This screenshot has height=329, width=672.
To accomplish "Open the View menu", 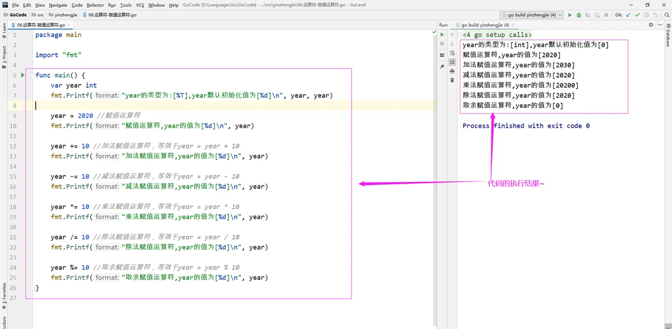I will [x=40, y=5].
